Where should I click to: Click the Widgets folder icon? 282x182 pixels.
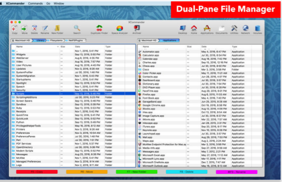pos(13,55)
